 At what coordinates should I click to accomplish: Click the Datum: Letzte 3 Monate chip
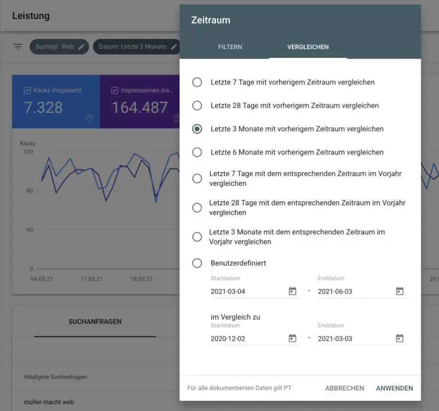pyautogui.click(x=137, y=47)
